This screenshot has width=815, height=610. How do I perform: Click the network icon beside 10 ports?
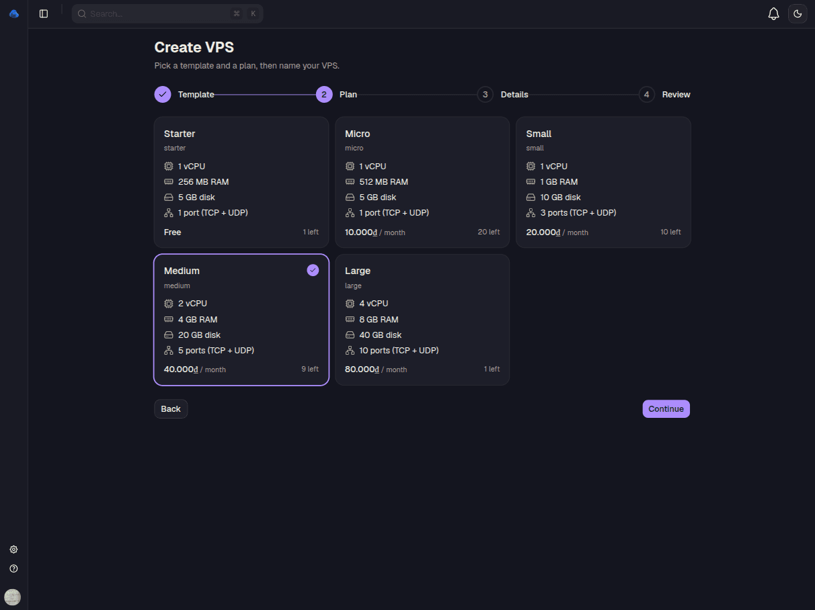click(x=350, y=351)
